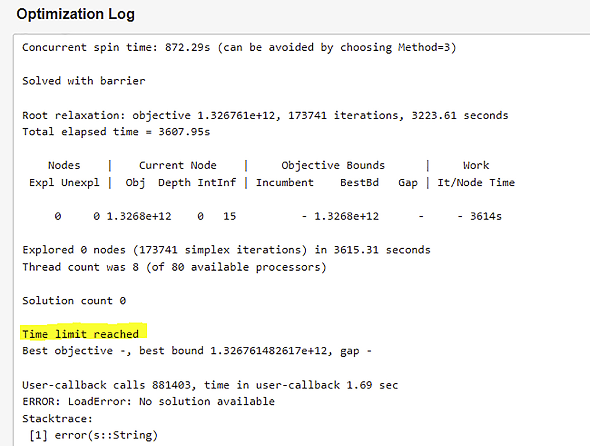Click the Solved with barrier line

click(83, 81)
